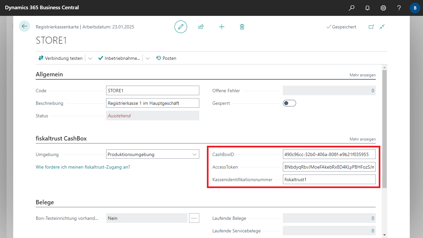Click the CashBoxID input field

[329, 154]
